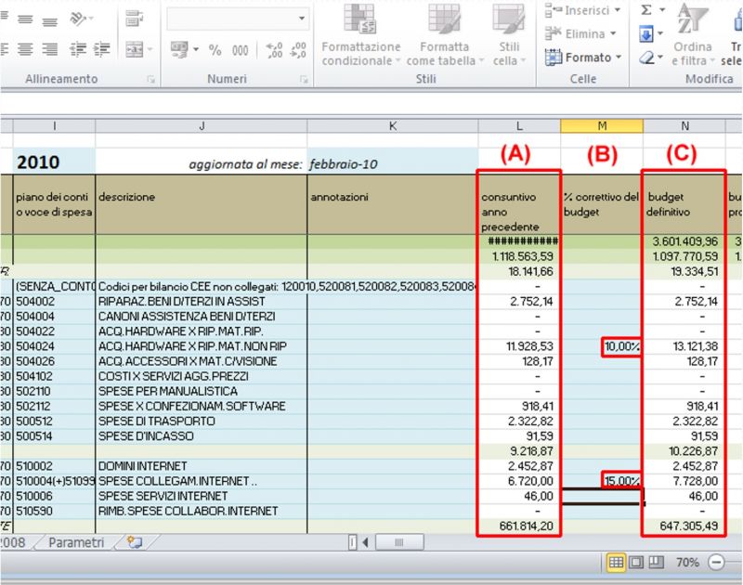
Task: Insert a new worksheet using the tab icon
Action: (x=135, y=543)
